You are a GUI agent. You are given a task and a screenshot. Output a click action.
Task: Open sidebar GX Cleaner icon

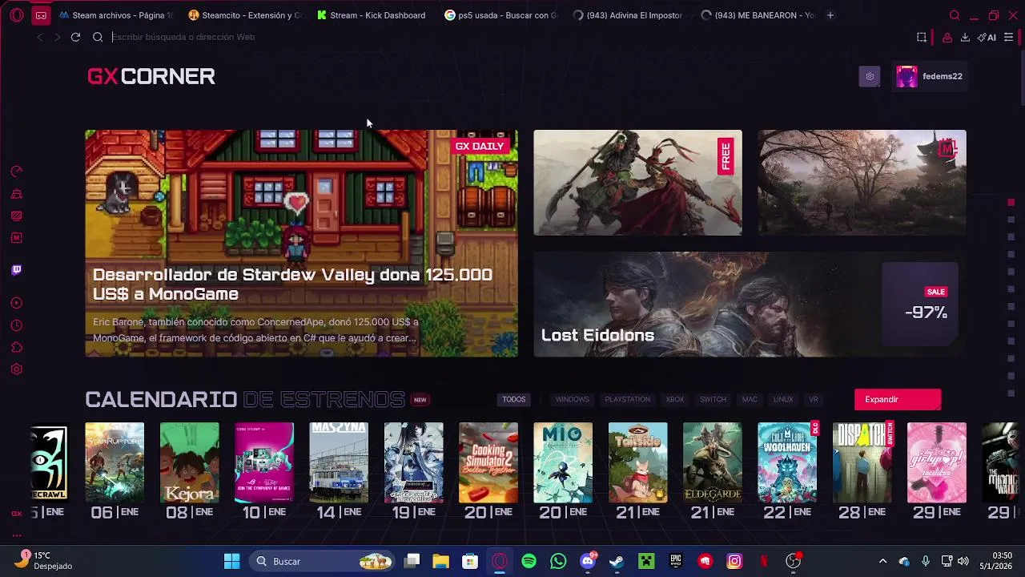[x=17, y=193]
